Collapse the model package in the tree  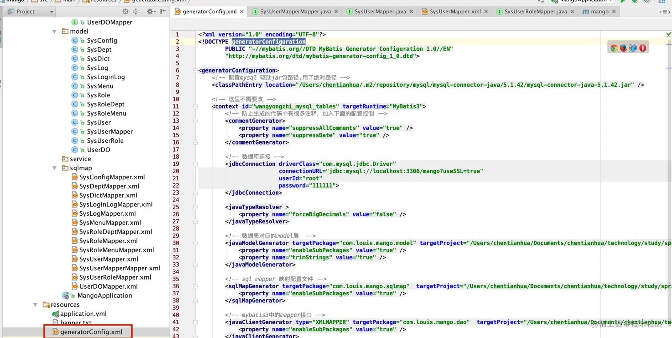(55, 32)
